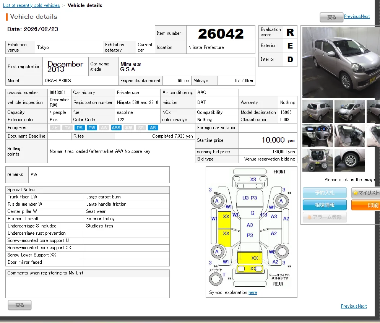Click the car damage diagram
The width and height of the screenshot is (380, 323).
(250, 228)
